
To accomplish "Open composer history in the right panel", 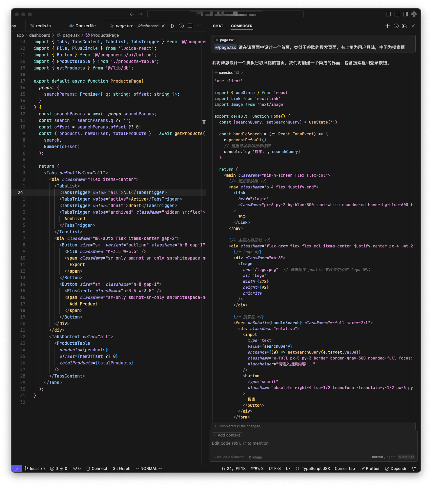I will pos(396,26).
